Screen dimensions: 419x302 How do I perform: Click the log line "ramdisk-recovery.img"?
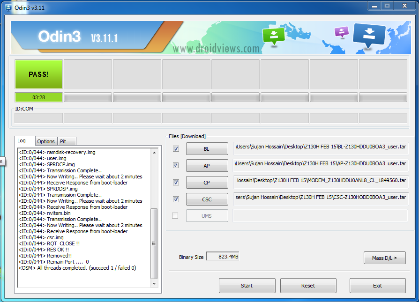pyautogui.click(x=57, y=152)
